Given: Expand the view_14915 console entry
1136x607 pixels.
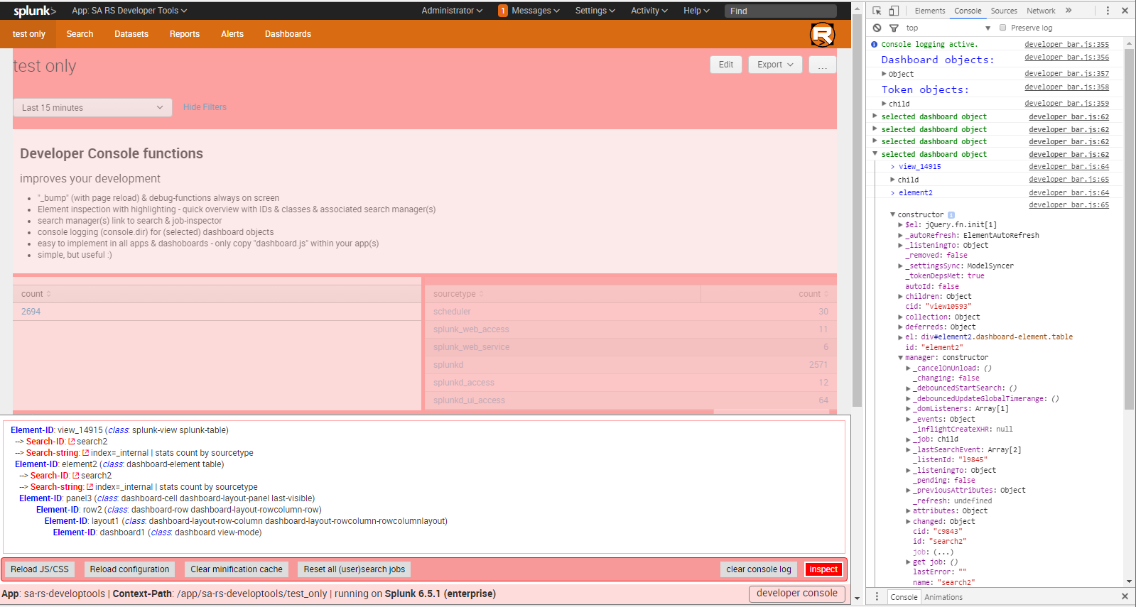Looking at the screenshot, I should 893,167.
